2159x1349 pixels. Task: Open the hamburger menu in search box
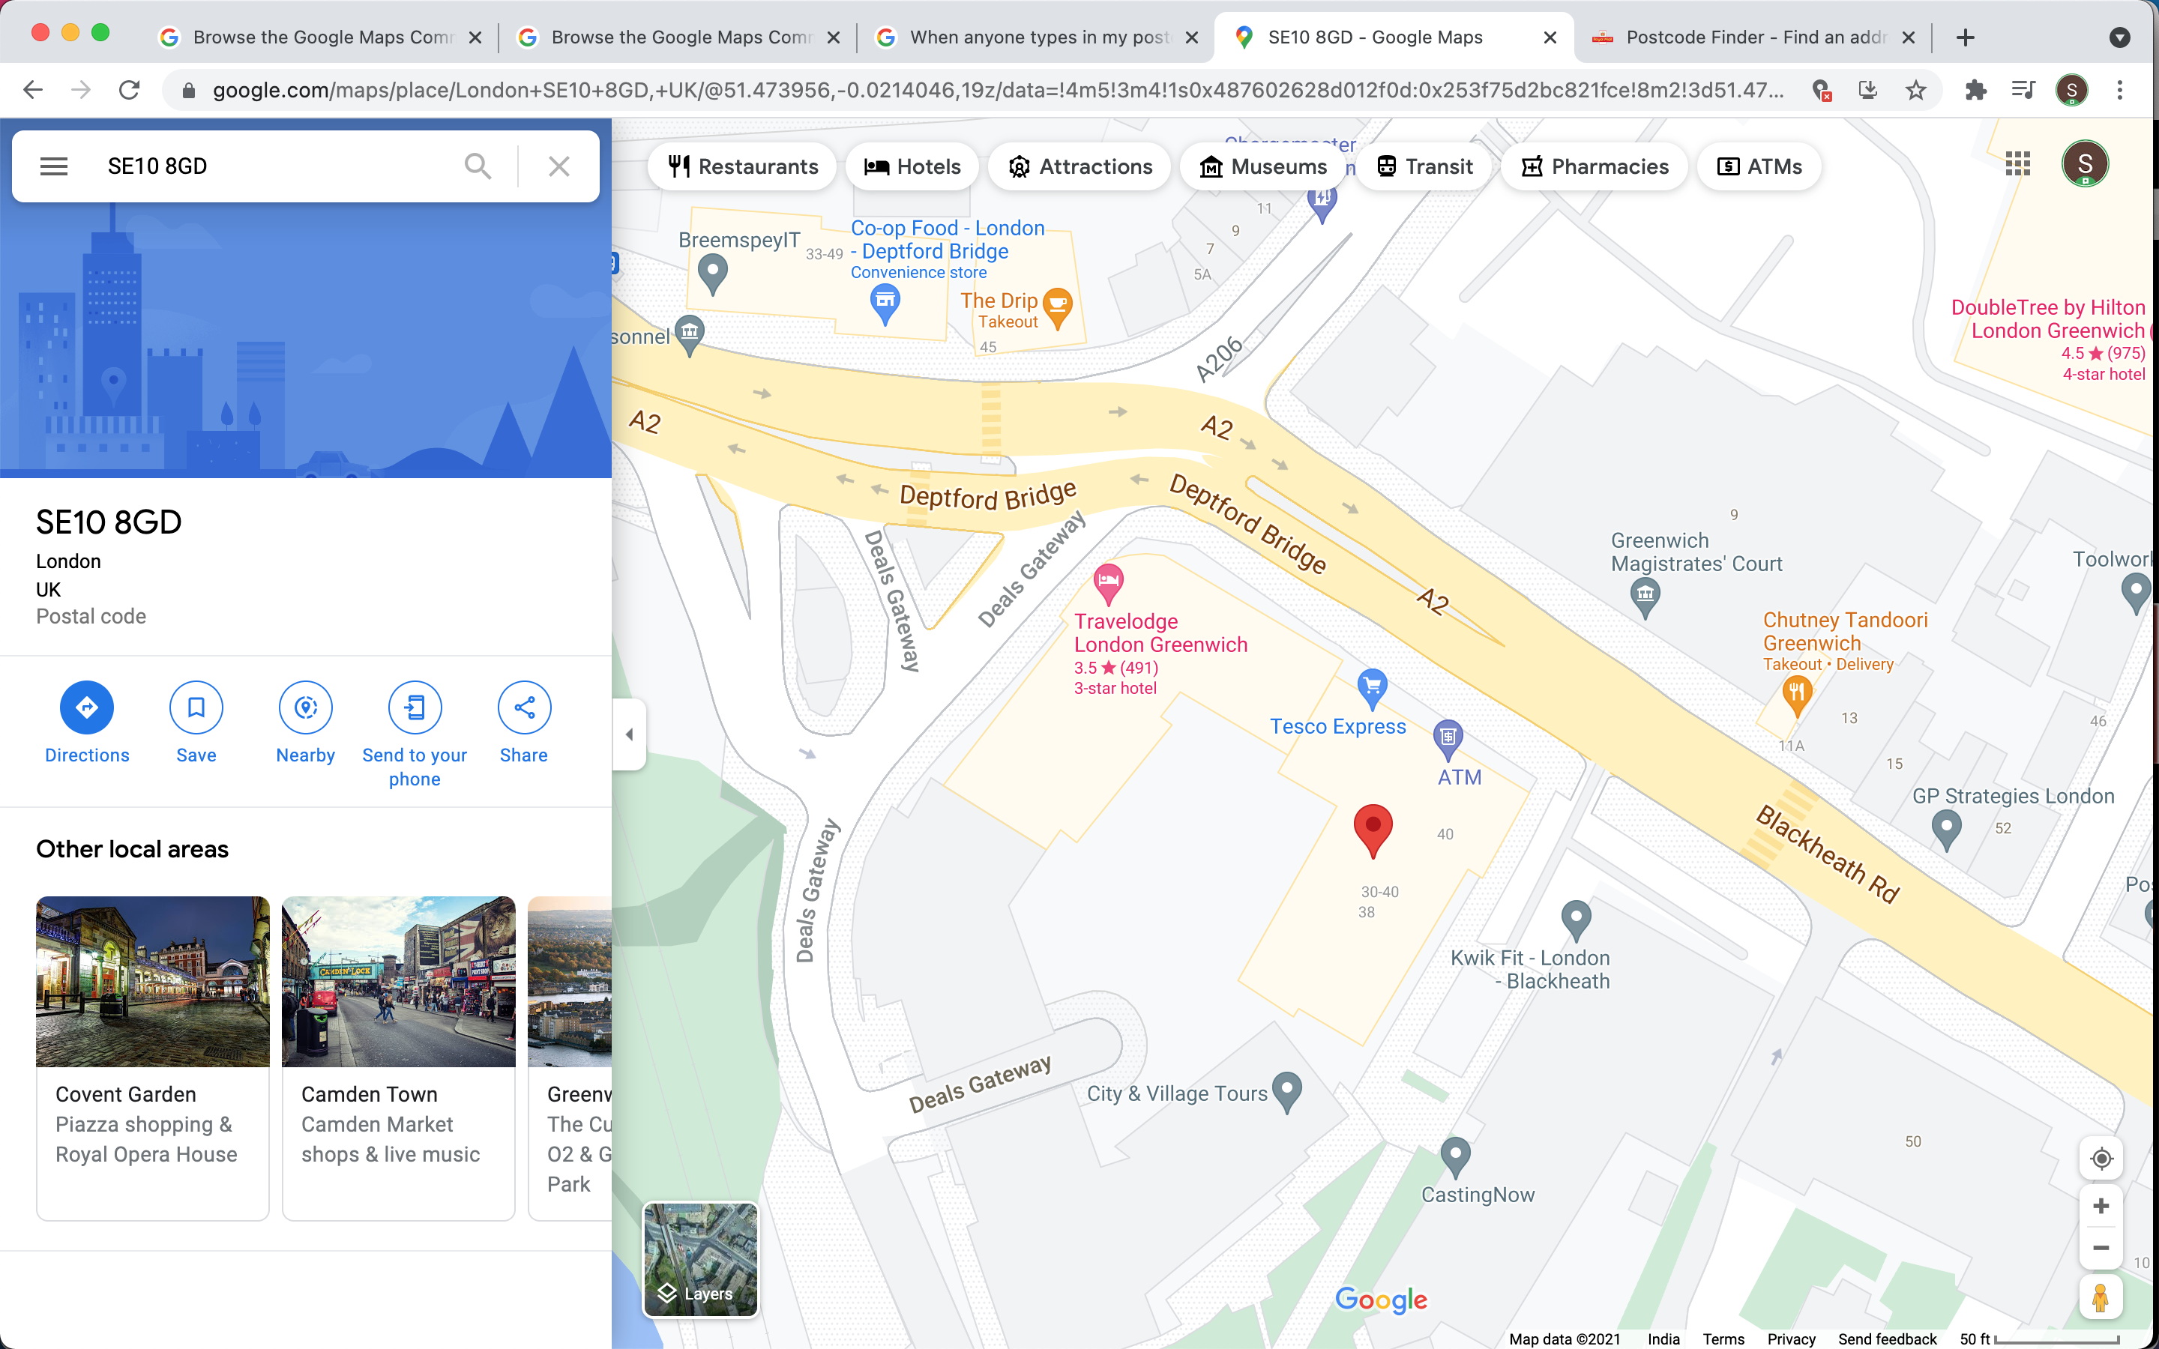pos(53,166)
